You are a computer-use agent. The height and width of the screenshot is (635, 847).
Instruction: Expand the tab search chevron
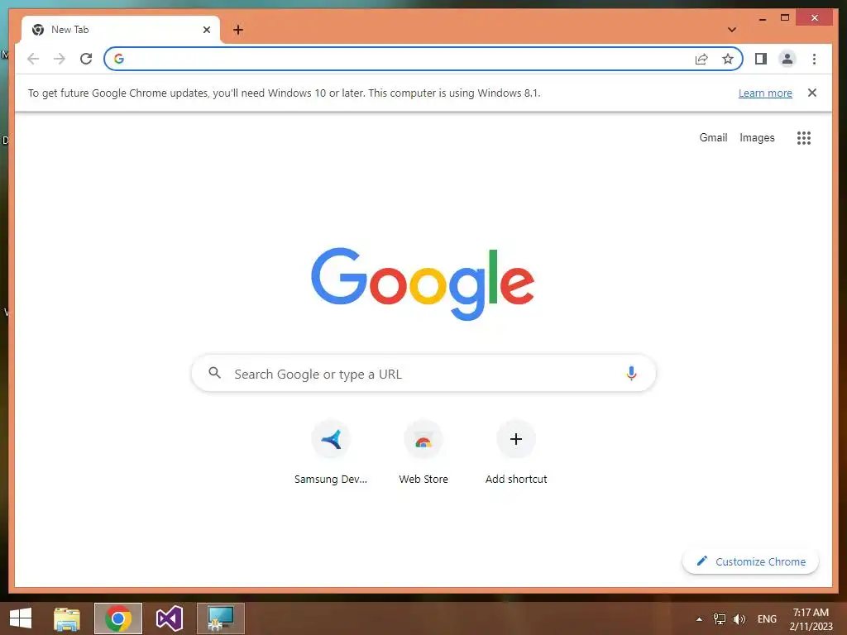(732, 30)
